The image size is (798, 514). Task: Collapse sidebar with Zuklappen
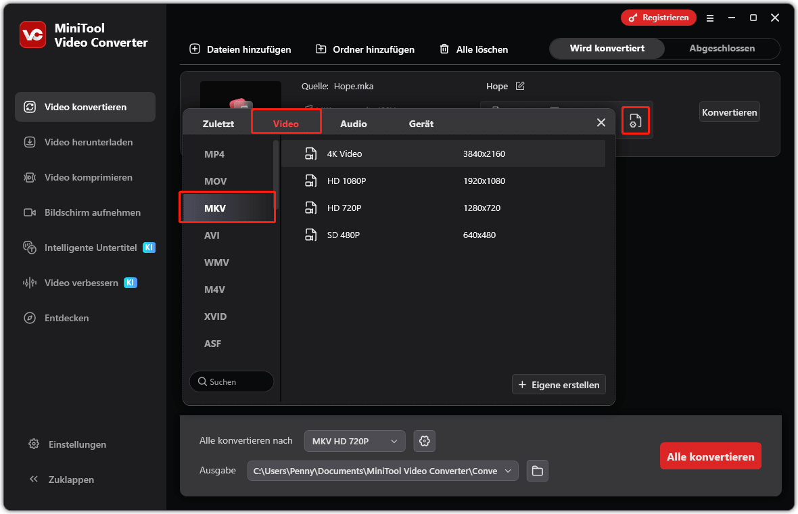[x=62, y=480]
